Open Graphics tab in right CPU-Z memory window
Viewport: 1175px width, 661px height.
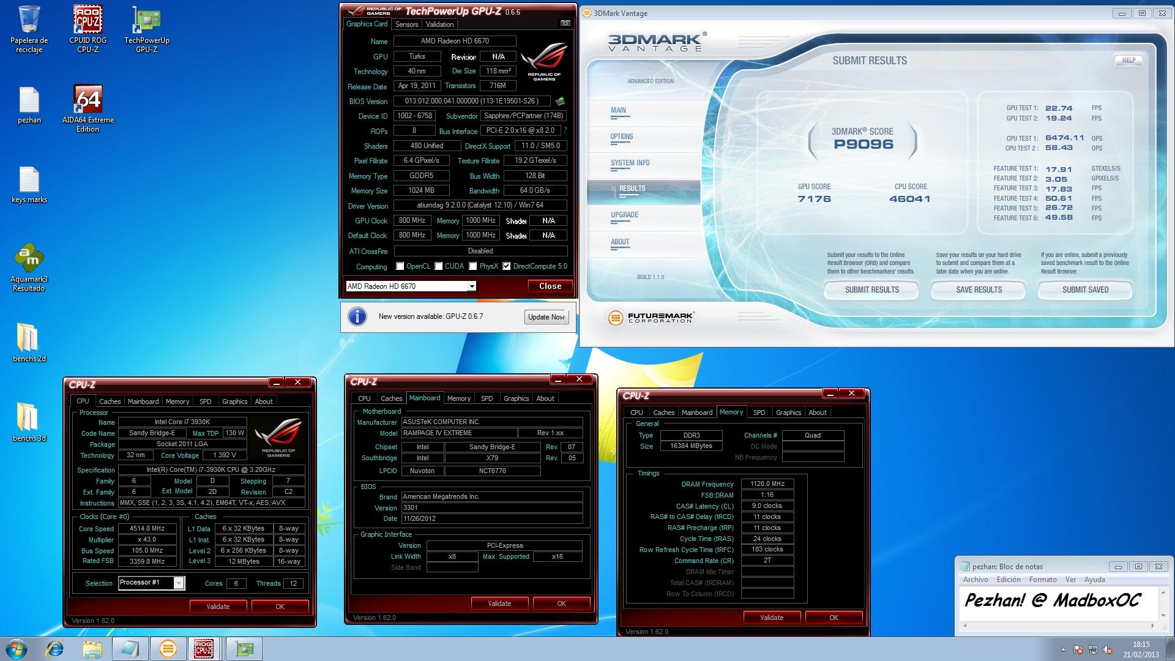pos(788,413)
